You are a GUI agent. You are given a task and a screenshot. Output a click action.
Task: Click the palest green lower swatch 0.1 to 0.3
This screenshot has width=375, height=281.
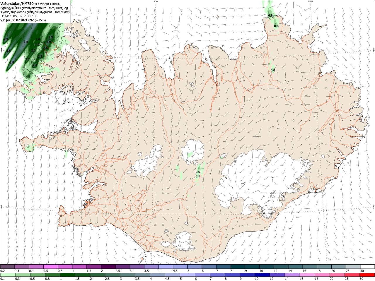[x=8, y=275]
